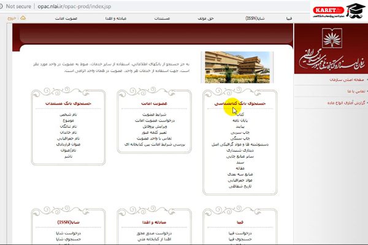Open دستنوشته ها و مواد گرافیکی اصل

(240, 144)
